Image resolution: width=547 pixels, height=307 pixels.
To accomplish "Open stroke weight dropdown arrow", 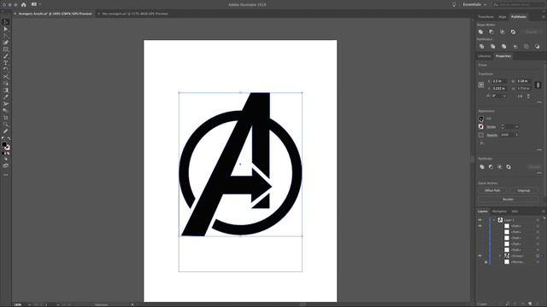I will [x=517, y=127].
